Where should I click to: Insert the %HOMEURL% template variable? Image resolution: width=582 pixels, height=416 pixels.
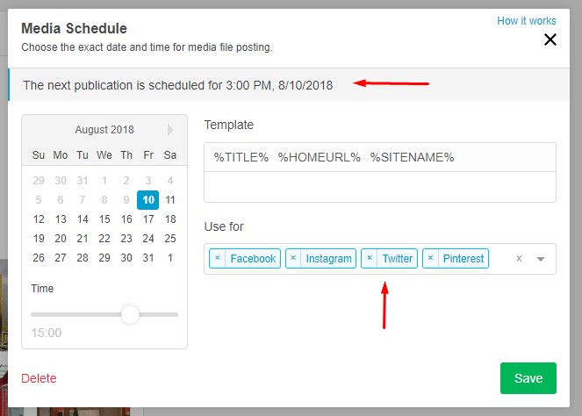click(x=320, y=157)
